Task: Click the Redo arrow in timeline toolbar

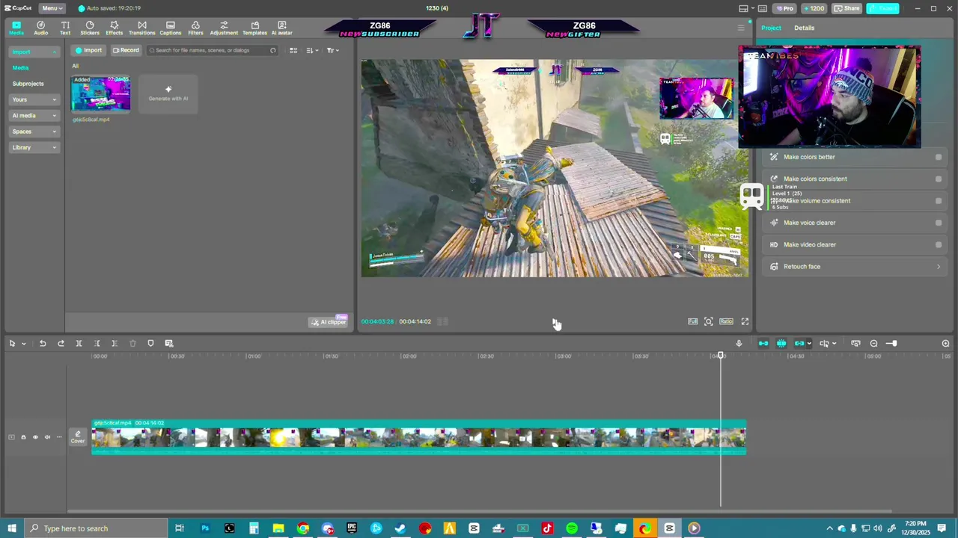Action: pos(61,343)
